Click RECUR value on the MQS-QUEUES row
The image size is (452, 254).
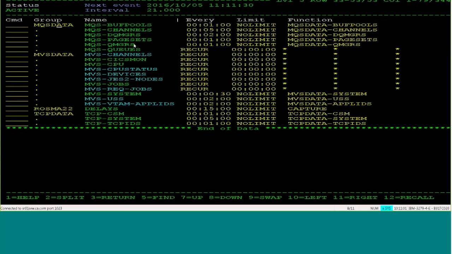coord(195,50)
